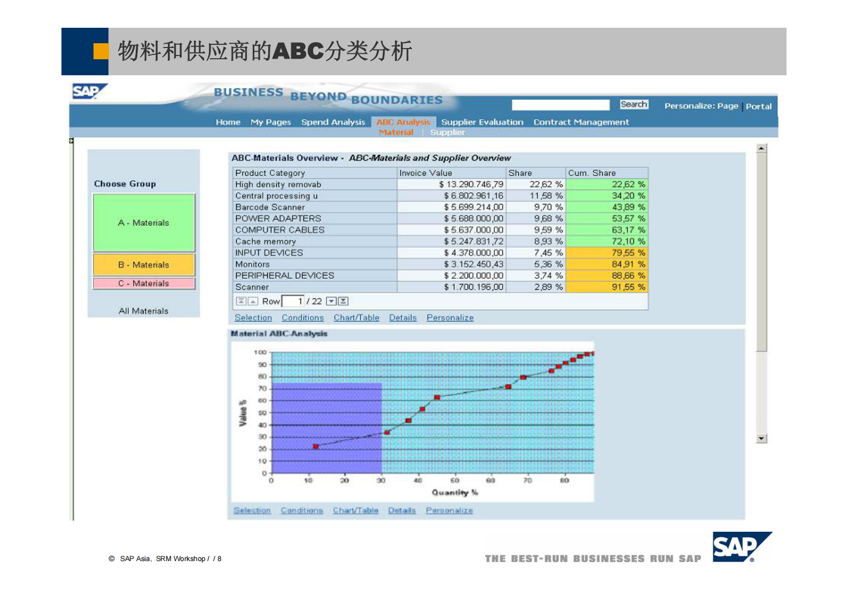Click the Material ABC-Analysis chart shaded area
This screenshot has height=599, width=848.
[326, 428]
